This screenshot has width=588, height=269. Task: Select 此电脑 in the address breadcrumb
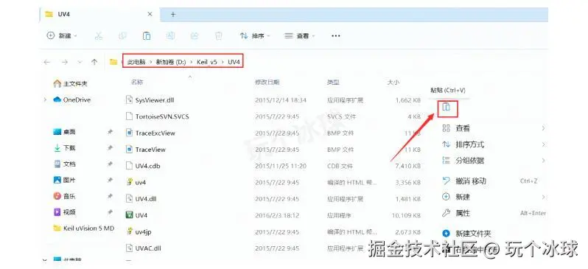click(x=136, y=62)
